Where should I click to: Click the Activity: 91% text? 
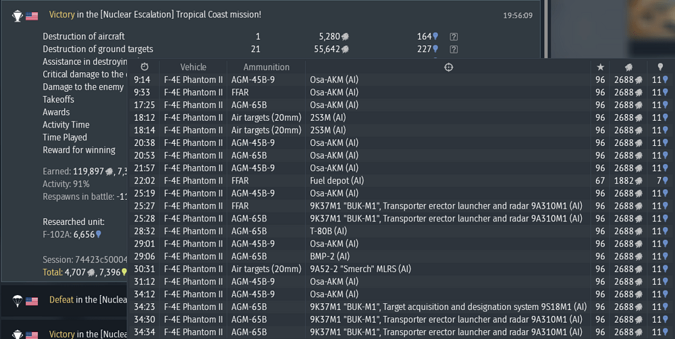(66, 184)
